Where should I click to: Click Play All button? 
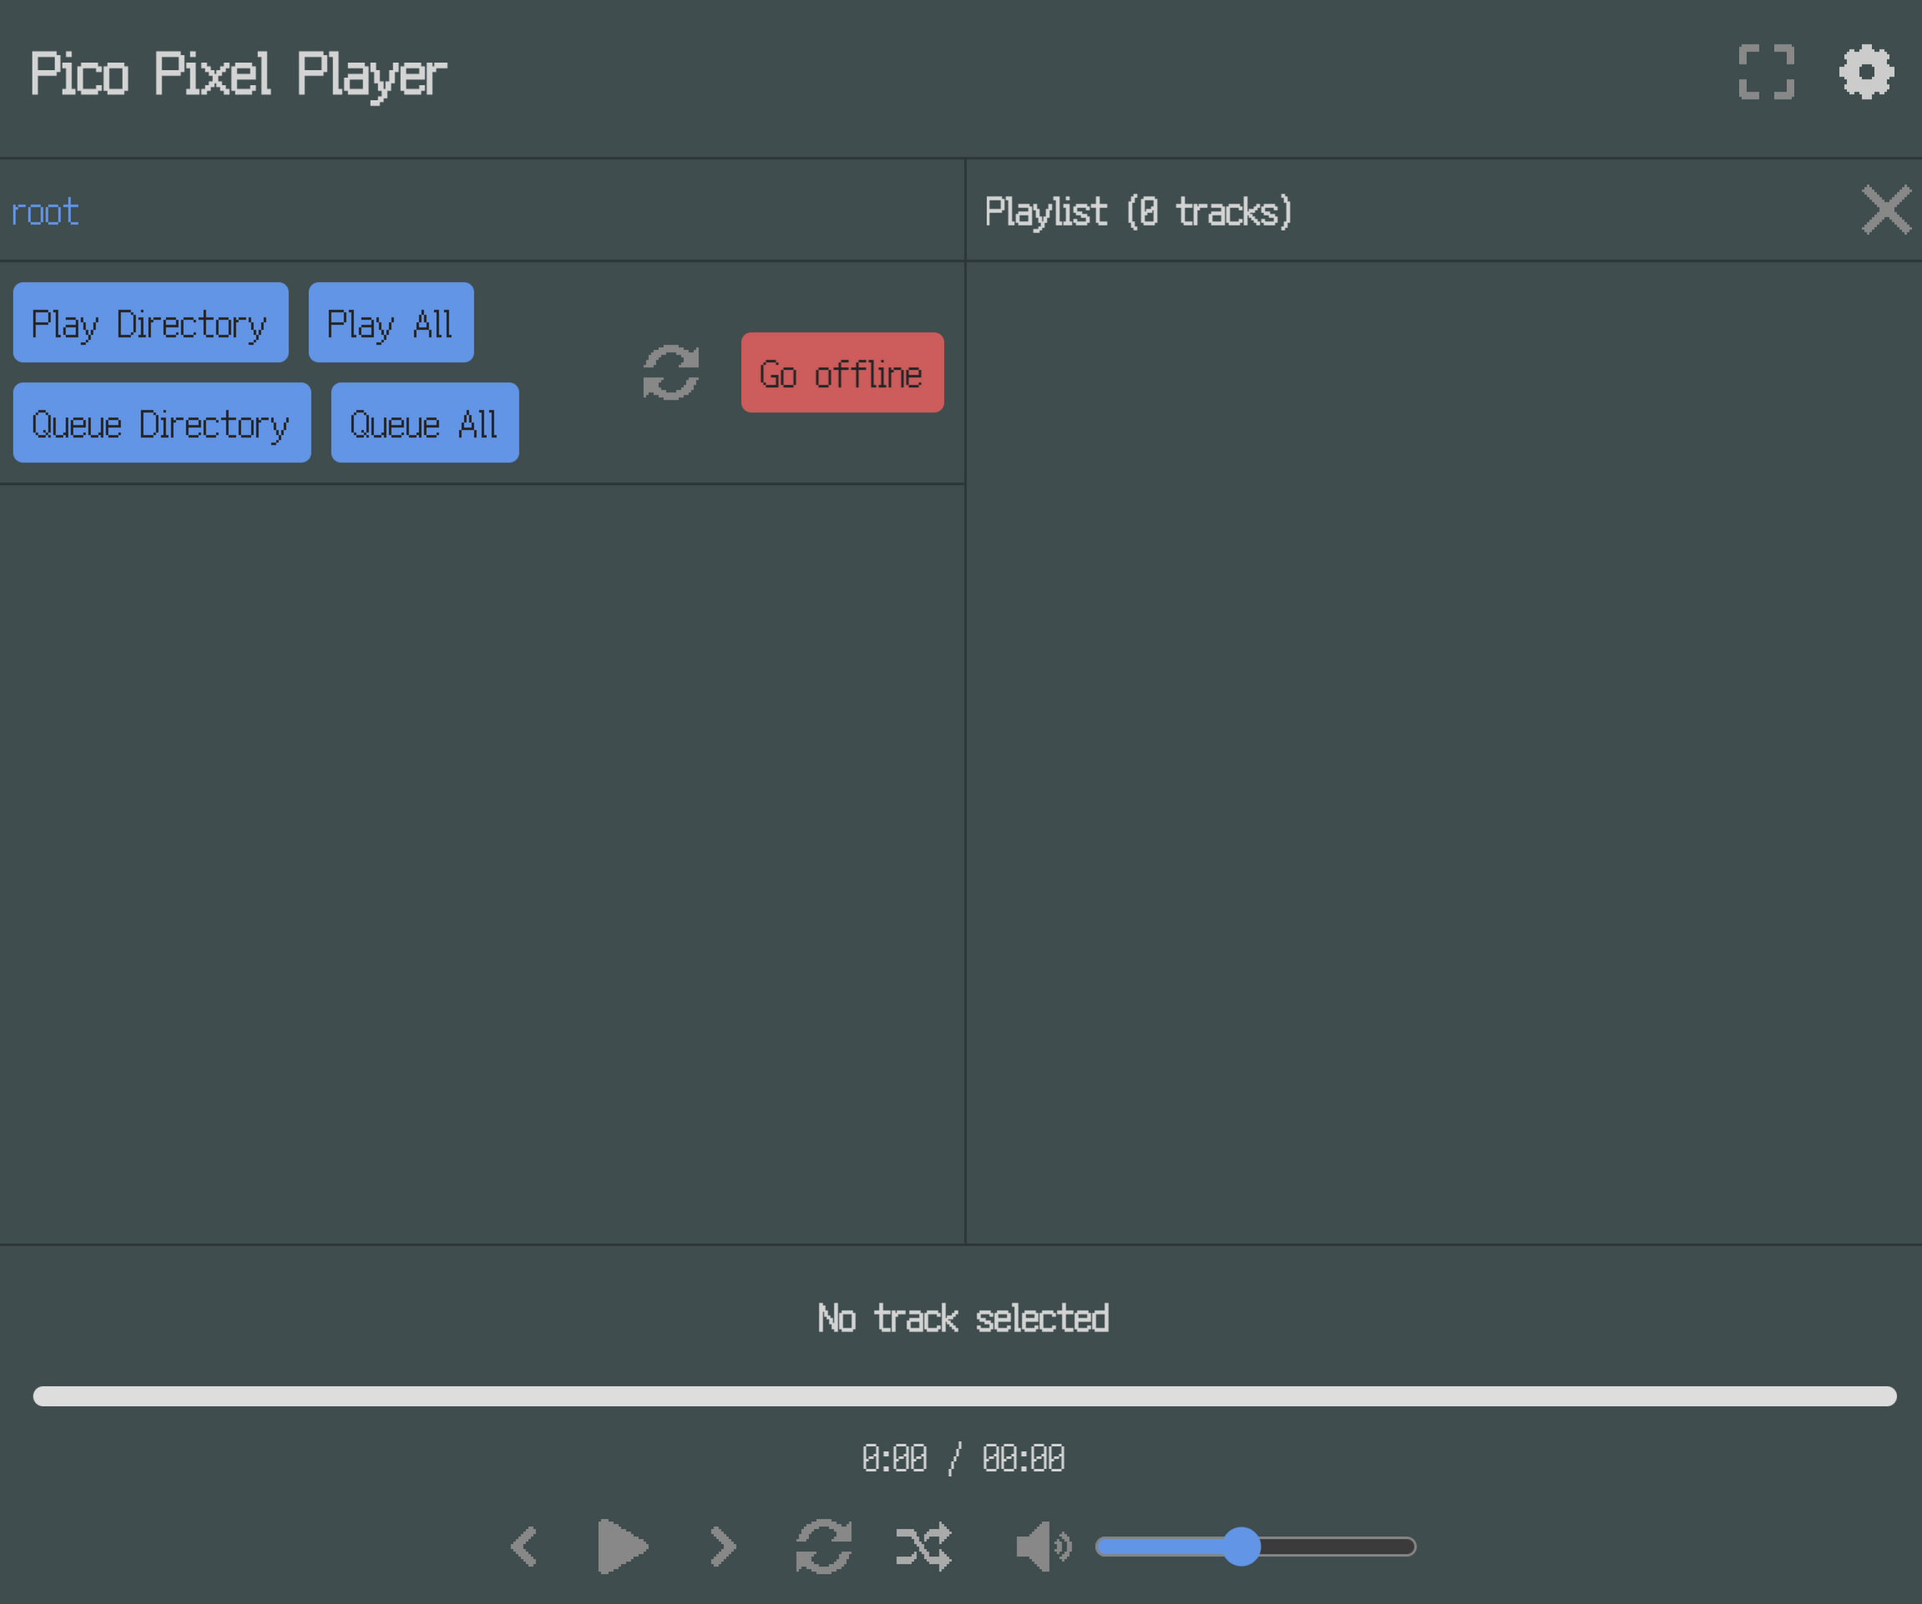click(391, 322)
